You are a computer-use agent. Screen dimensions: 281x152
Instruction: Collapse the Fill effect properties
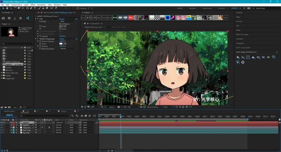pyautogui.click(x=36, y=19)
